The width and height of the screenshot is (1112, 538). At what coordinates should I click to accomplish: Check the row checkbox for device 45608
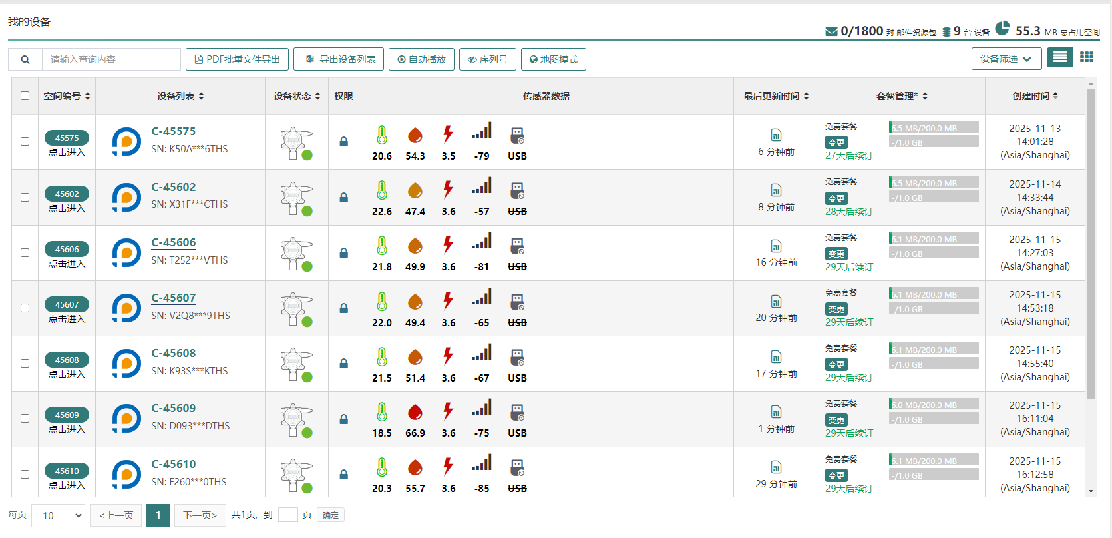click(25, 364)
